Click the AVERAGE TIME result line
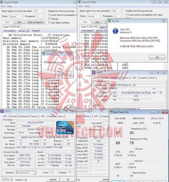 click(x=137, y=47)
